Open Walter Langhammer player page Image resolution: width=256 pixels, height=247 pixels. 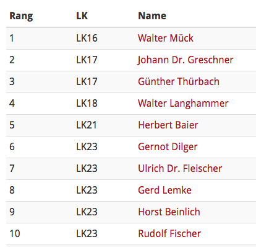[183, 104]
